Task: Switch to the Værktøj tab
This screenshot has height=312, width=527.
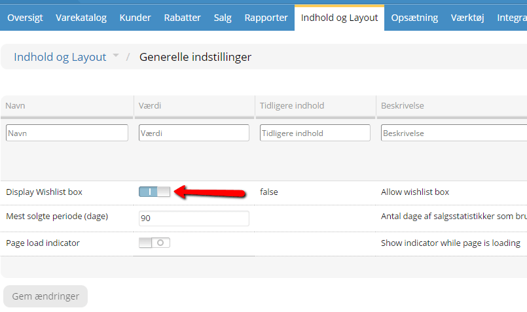Action: click(467, 18)
